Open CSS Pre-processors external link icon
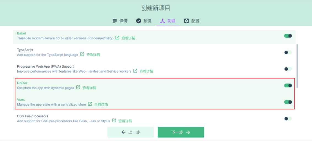Image resolution: width=312 pixels, height=141 pixels. click(114, 120)
